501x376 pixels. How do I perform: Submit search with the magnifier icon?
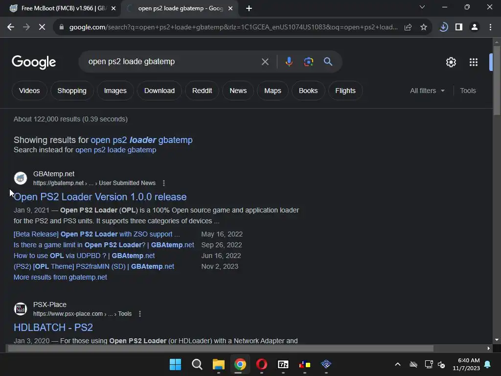click(x=328, y=62)
